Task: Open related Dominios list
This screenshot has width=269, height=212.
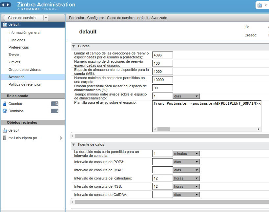Action: pos(16,111)
